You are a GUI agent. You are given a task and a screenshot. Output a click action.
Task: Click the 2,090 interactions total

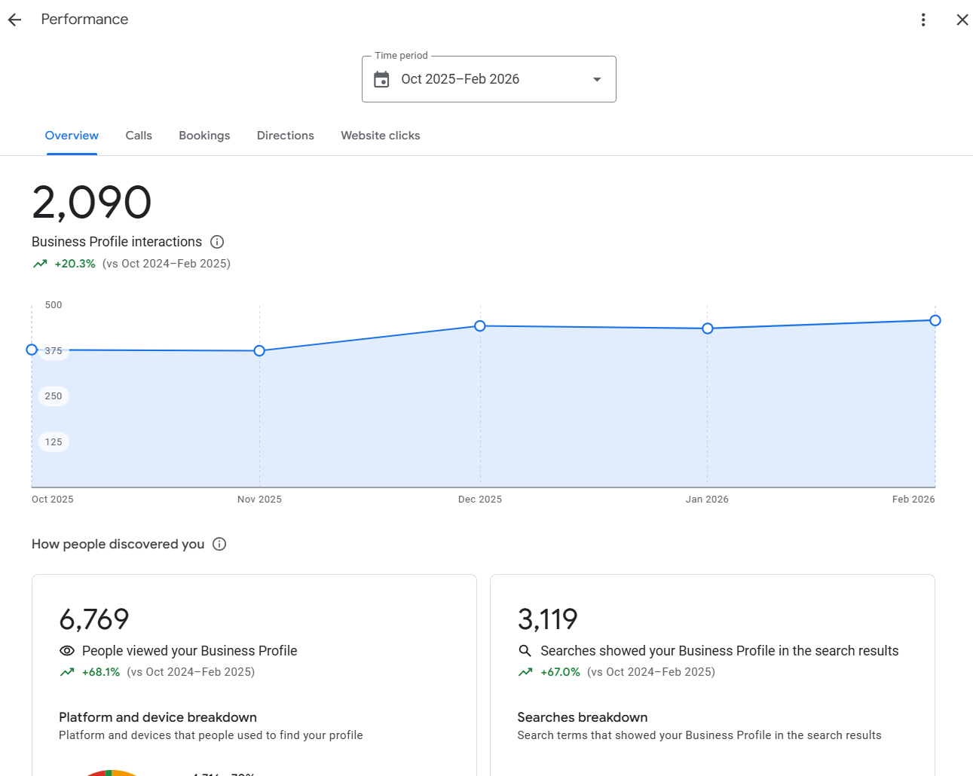[x=92, y=203]
